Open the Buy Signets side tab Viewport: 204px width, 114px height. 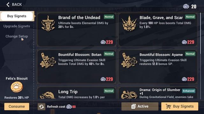coord(17,16)
